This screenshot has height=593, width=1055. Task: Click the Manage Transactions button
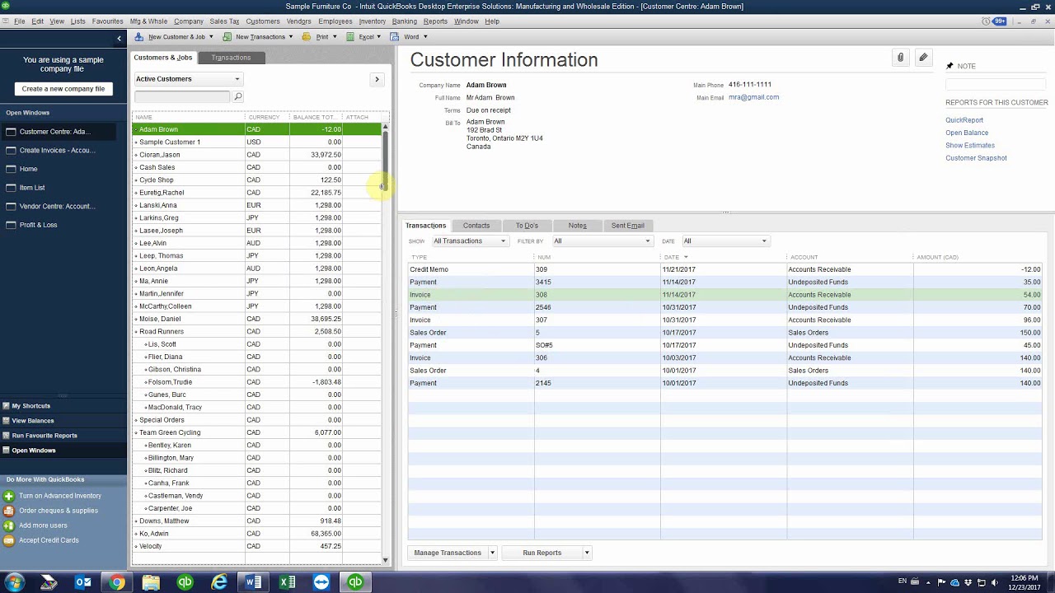[448, 553]
